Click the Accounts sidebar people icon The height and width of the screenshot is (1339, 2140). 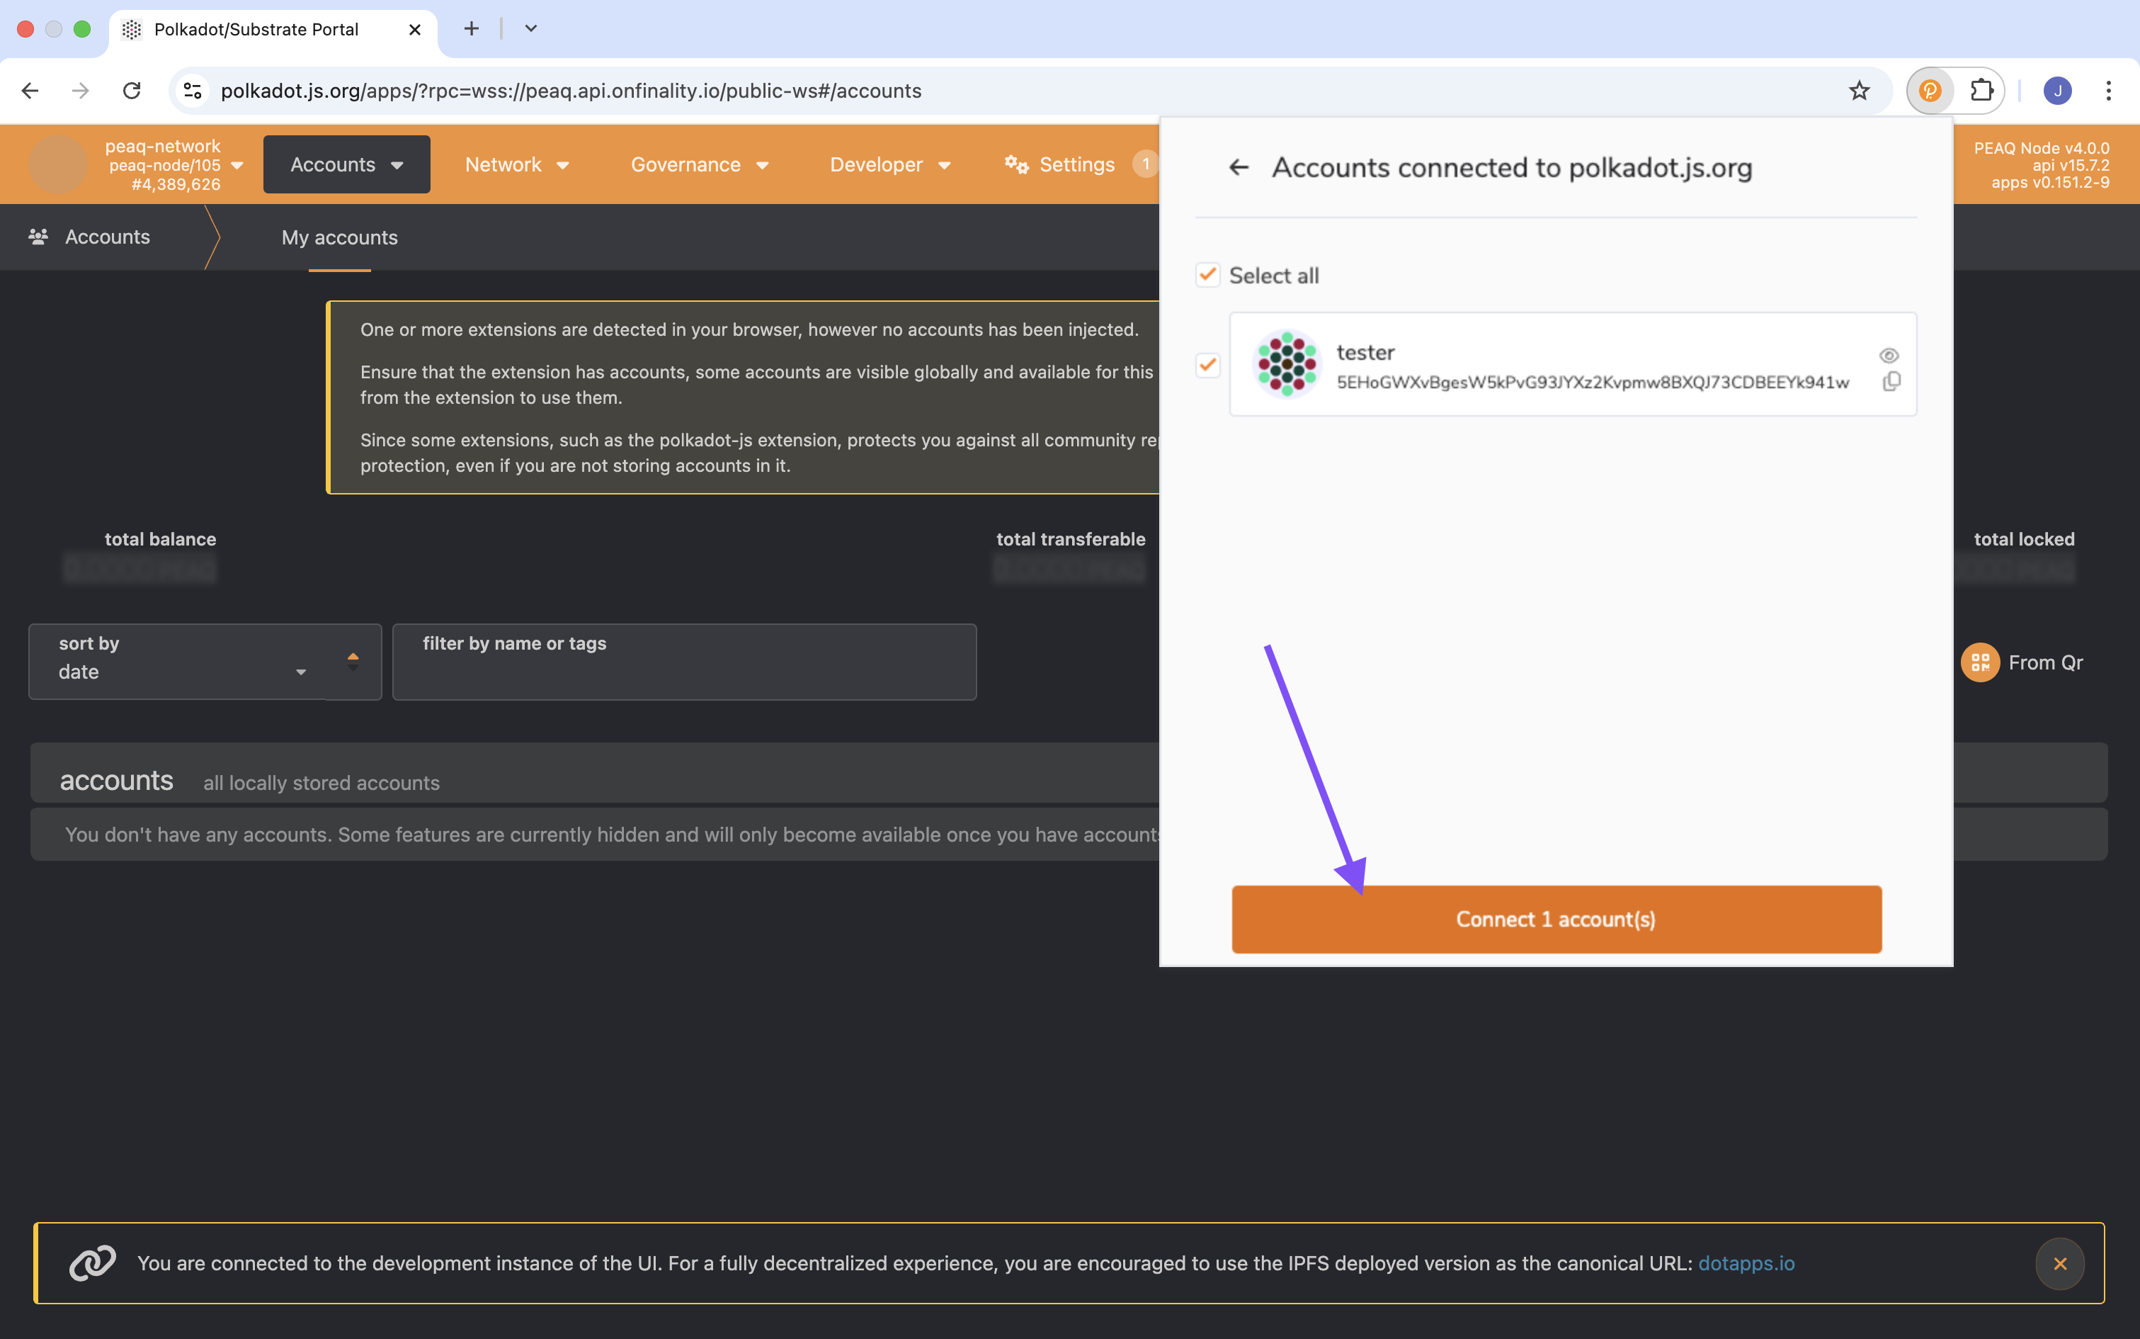tap(38, 237)
